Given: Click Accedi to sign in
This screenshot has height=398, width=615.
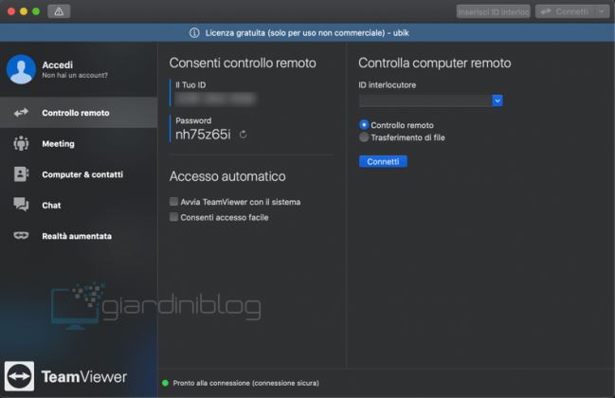Looking at the screenshot, I should (x=57, y=64).
